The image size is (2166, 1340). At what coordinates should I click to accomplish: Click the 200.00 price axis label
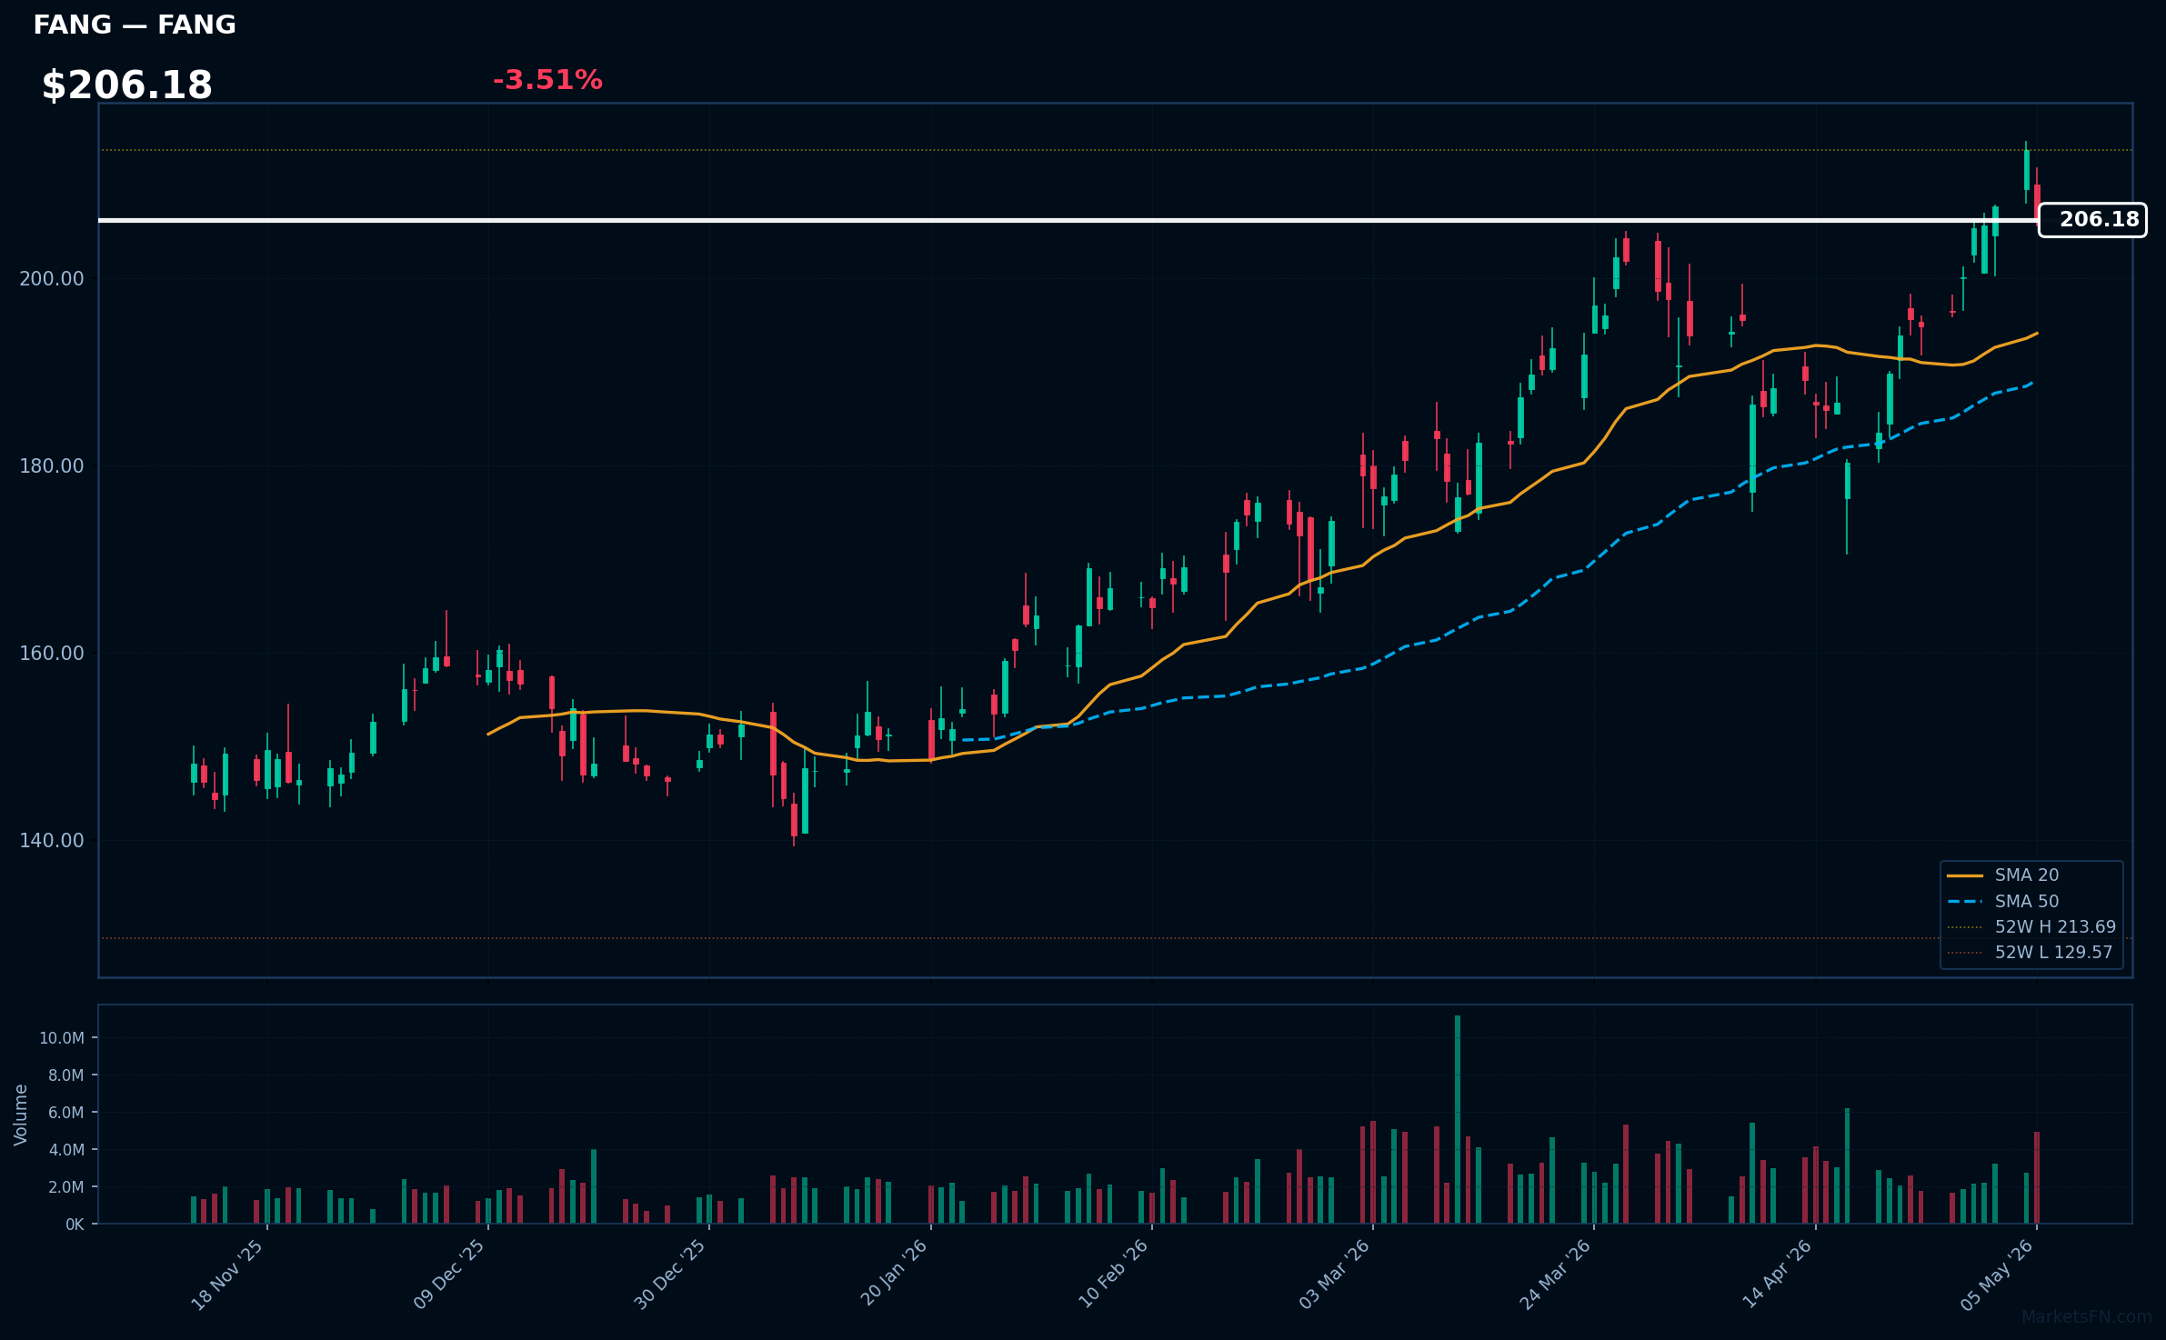[x=52, y=278]
